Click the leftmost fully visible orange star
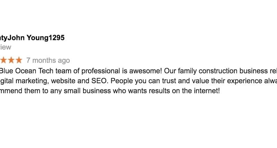The width and height of the screenshot is (277, 148). [x=3, y=61]
